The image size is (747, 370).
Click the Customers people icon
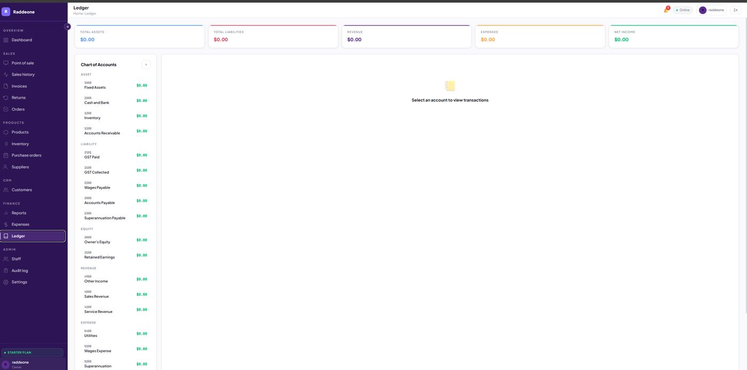[x=6, y=190]
